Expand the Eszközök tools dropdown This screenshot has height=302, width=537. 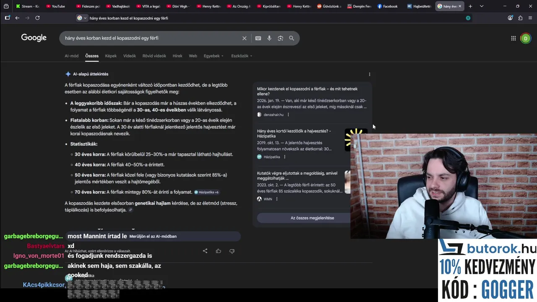(x=242, y=56)
